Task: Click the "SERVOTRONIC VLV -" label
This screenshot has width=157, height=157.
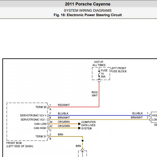Action: tap(33, 120)
